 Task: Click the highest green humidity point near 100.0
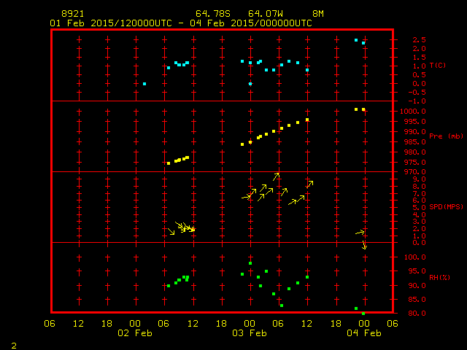(x=250, y=263)
